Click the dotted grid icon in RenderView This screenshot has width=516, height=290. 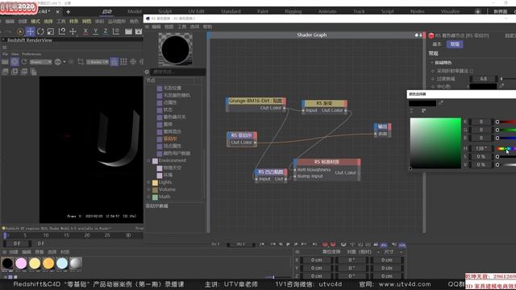(x=123, y=62)
